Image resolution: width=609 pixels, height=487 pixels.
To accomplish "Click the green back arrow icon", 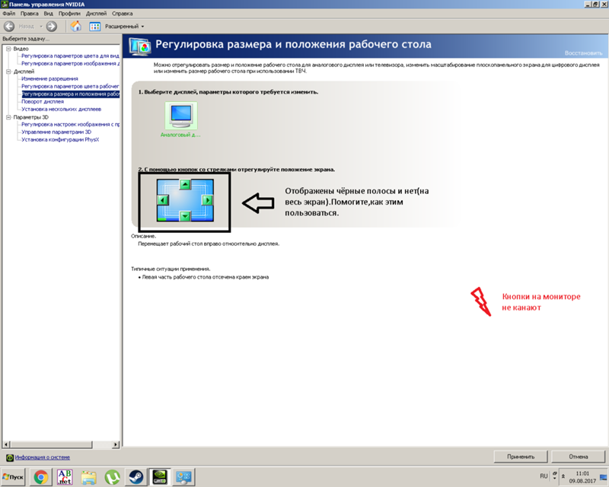I will tap(8, 26).
